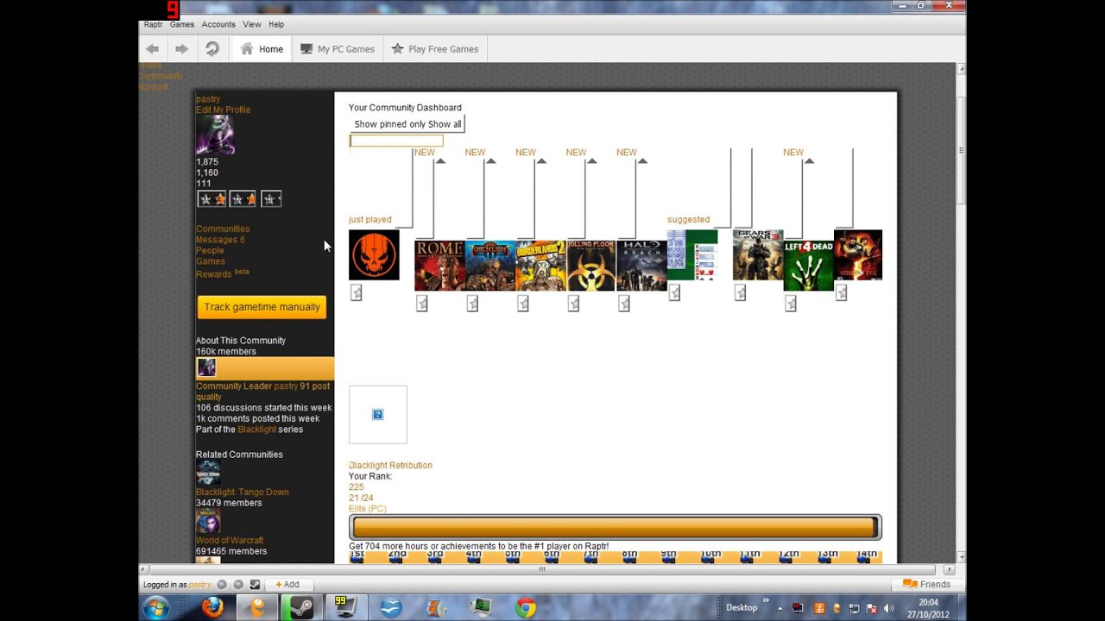The width and height of the screenshot is (1105, 621).
Task: Open the People sidebar link
Action: (210, 250)
